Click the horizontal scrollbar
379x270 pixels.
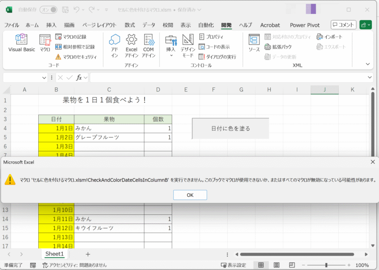click(x=297, y=254)
